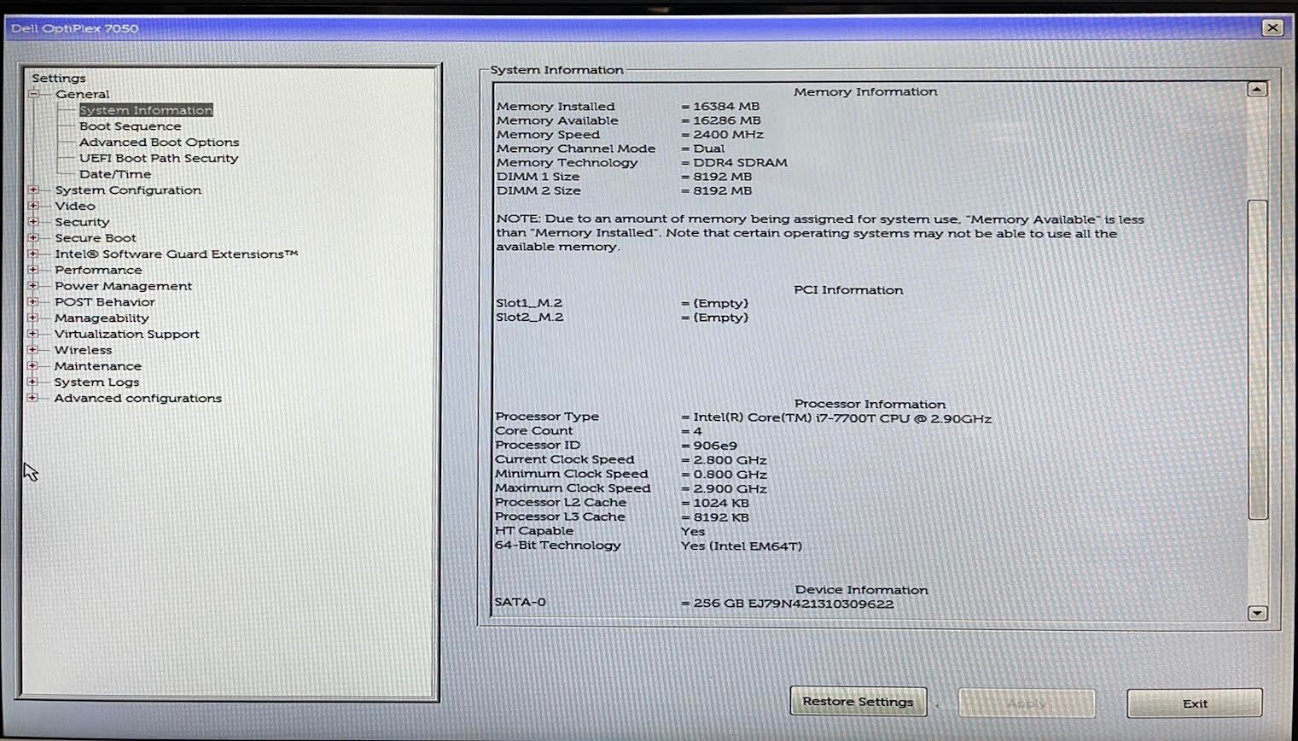This screenshot has width=1298, height=741.
Task: Click the Memory Technology DDR4 SDRAM value
Action: pyautogui.click(x=740, y=163)
